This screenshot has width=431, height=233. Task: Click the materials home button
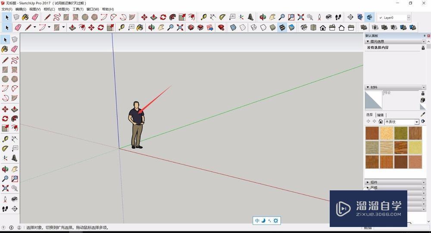coord(381,122)
